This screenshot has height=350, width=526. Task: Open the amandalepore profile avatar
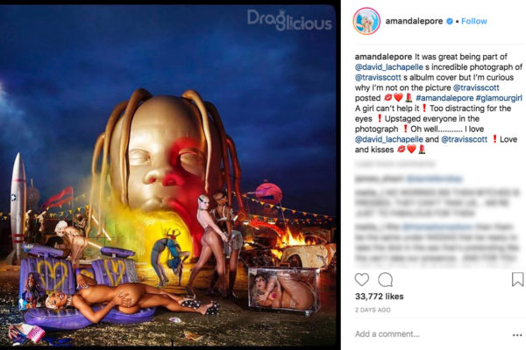coord(366,21)
